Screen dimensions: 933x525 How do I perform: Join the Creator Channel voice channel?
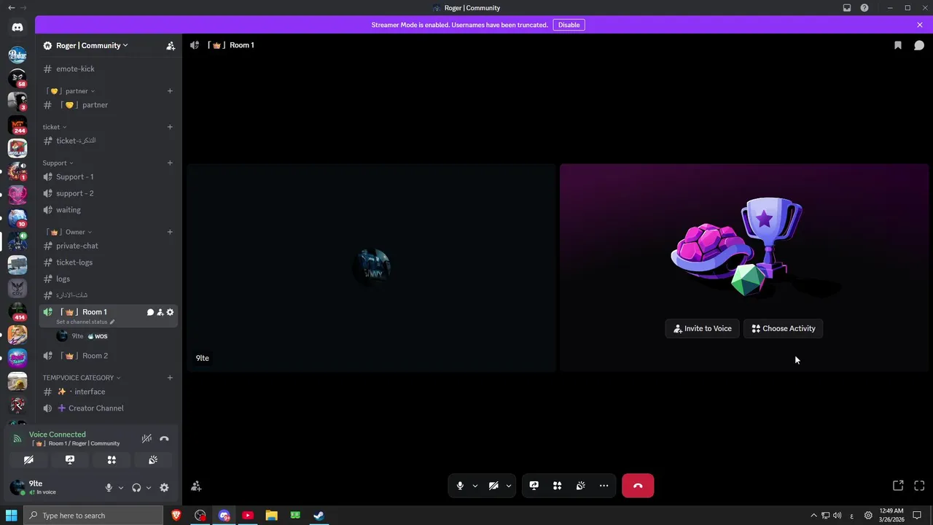tap(108, 408)
